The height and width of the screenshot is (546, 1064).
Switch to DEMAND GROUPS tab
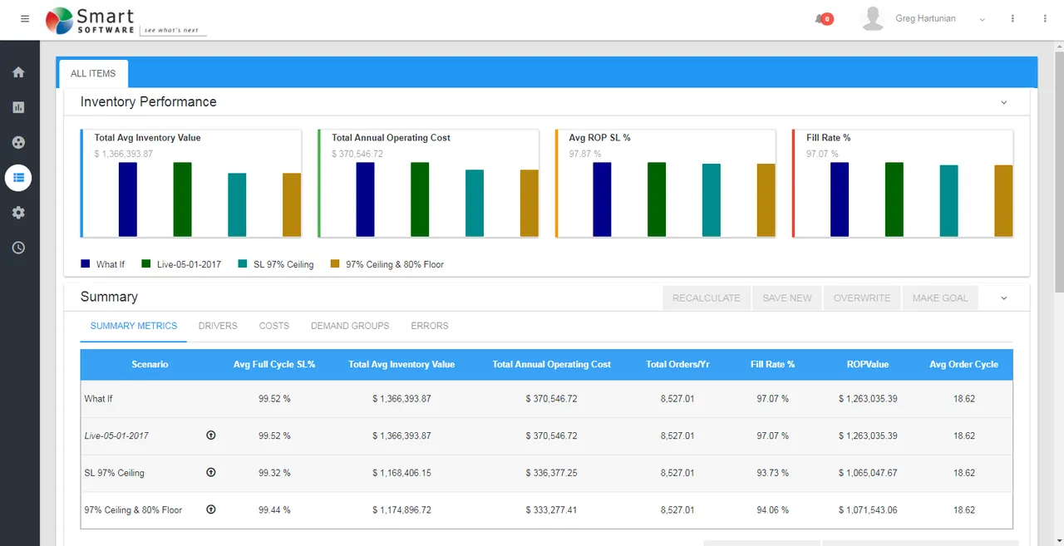coord(350,326)
